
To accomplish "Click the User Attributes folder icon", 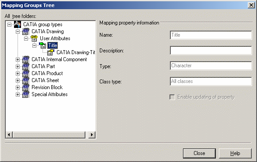I will pos(34,38).
